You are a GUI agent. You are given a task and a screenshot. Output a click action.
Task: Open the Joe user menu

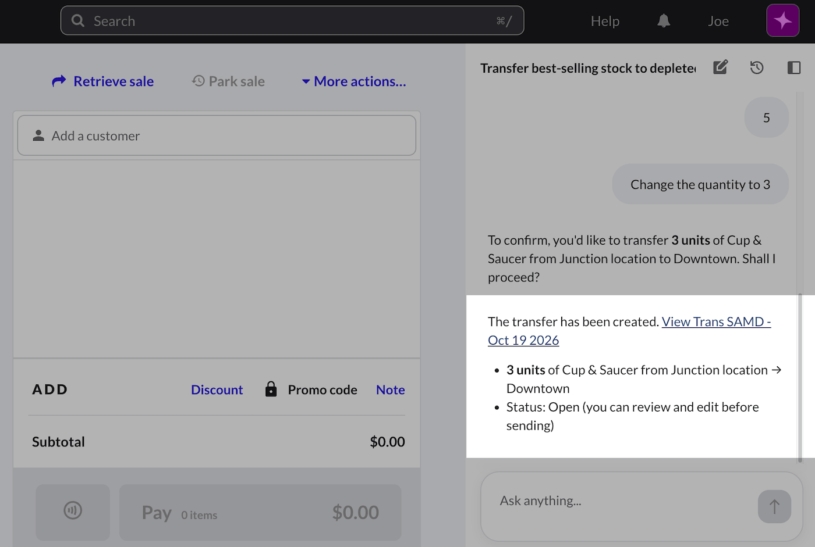point(718,21)
